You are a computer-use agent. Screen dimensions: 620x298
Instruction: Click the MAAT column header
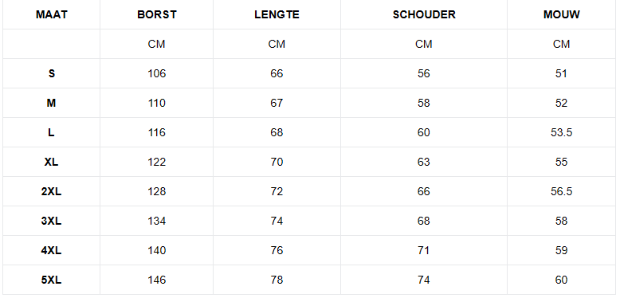pos(52,14)
